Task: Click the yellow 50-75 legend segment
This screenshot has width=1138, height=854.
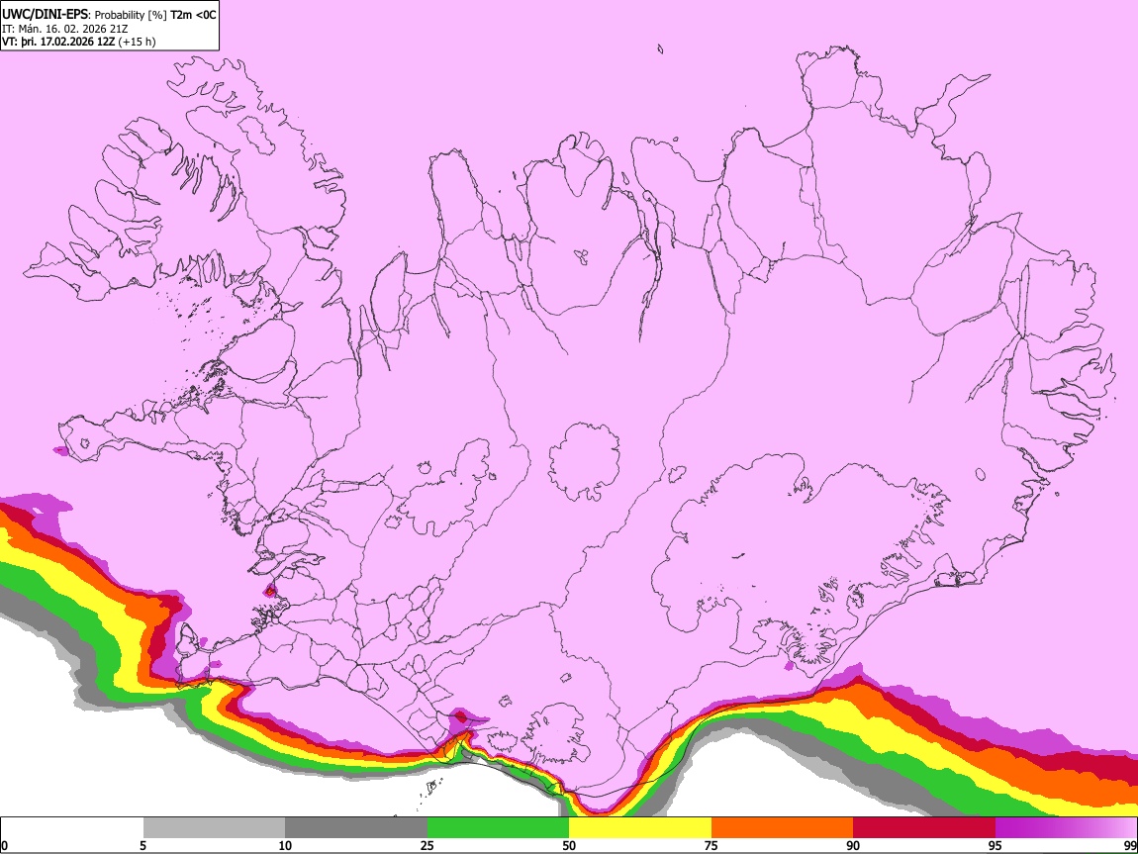Action: [640, 828]
